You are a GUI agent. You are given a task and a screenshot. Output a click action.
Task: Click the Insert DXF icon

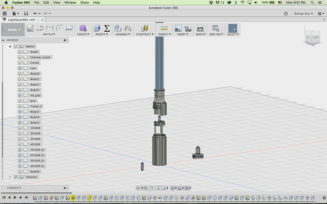[x=188, y=28]
